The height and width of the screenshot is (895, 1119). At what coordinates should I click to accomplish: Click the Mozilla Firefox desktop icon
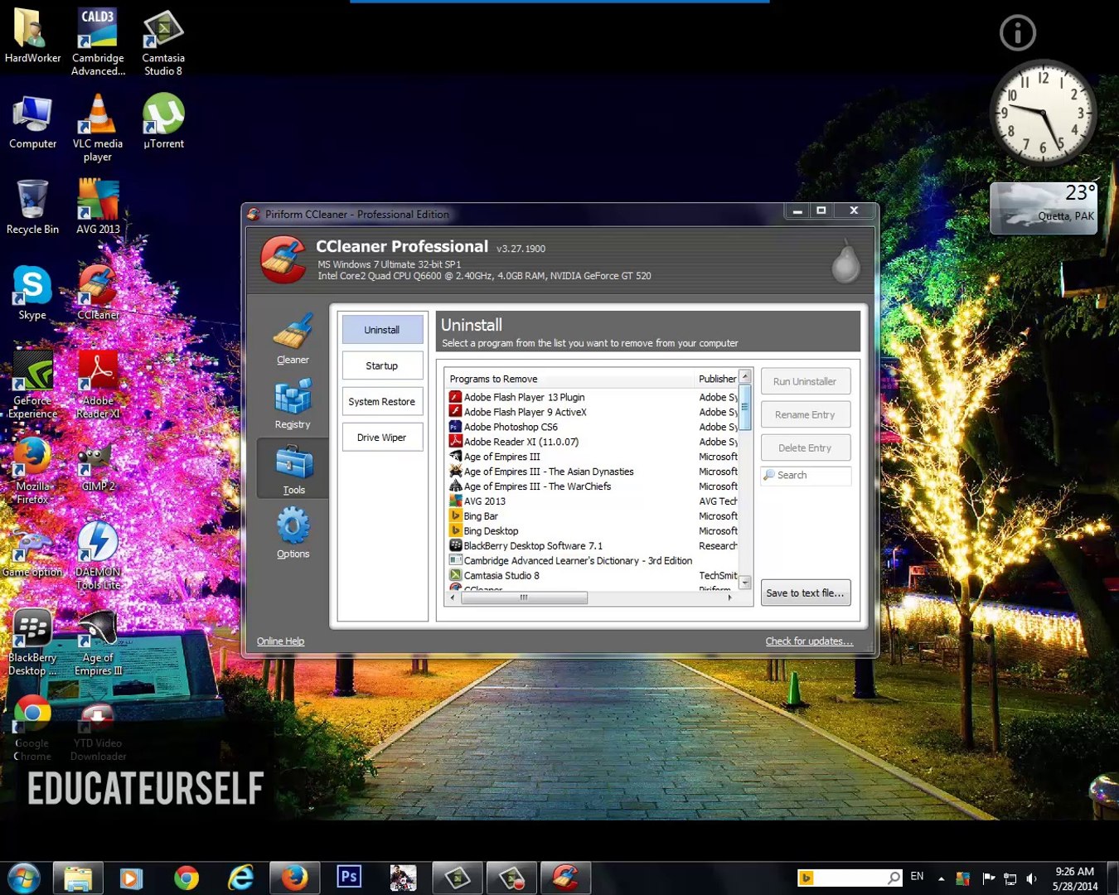click(32, 471)
